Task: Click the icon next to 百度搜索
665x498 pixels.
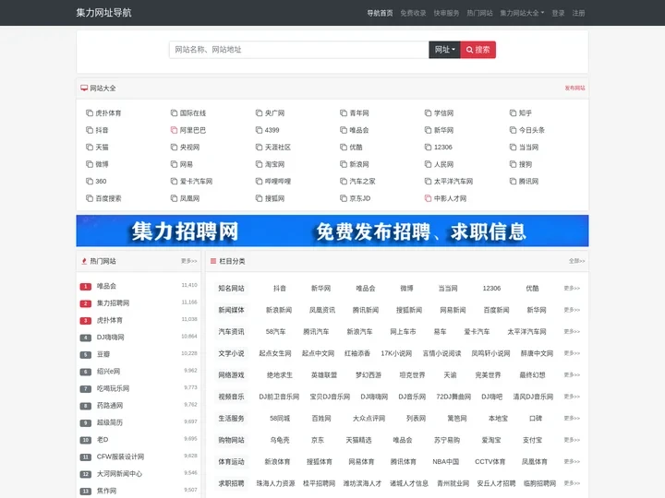Action: (89, 198)
